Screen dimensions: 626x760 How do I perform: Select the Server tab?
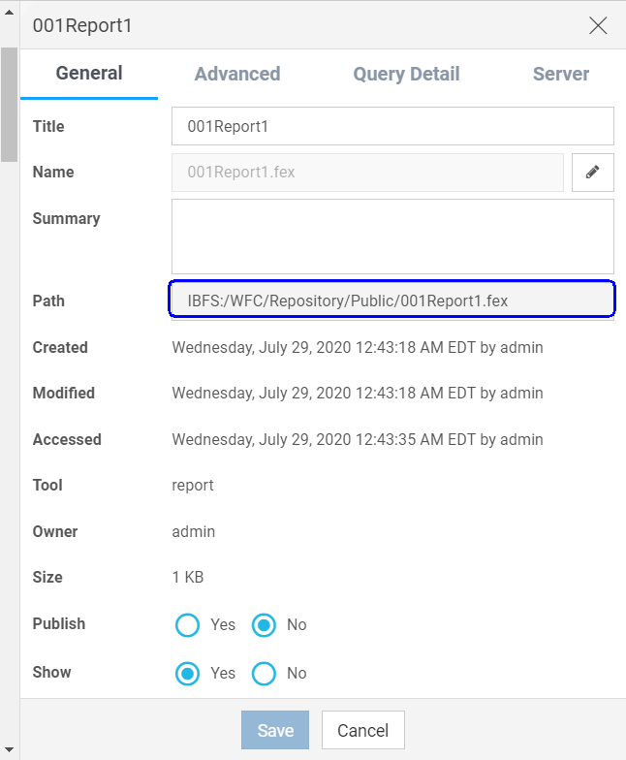click(560, 75)
